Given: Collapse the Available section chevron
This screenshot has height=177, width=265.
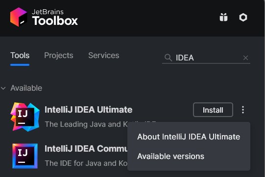Looking at the screenshot, I should click(x=3, y=88).
